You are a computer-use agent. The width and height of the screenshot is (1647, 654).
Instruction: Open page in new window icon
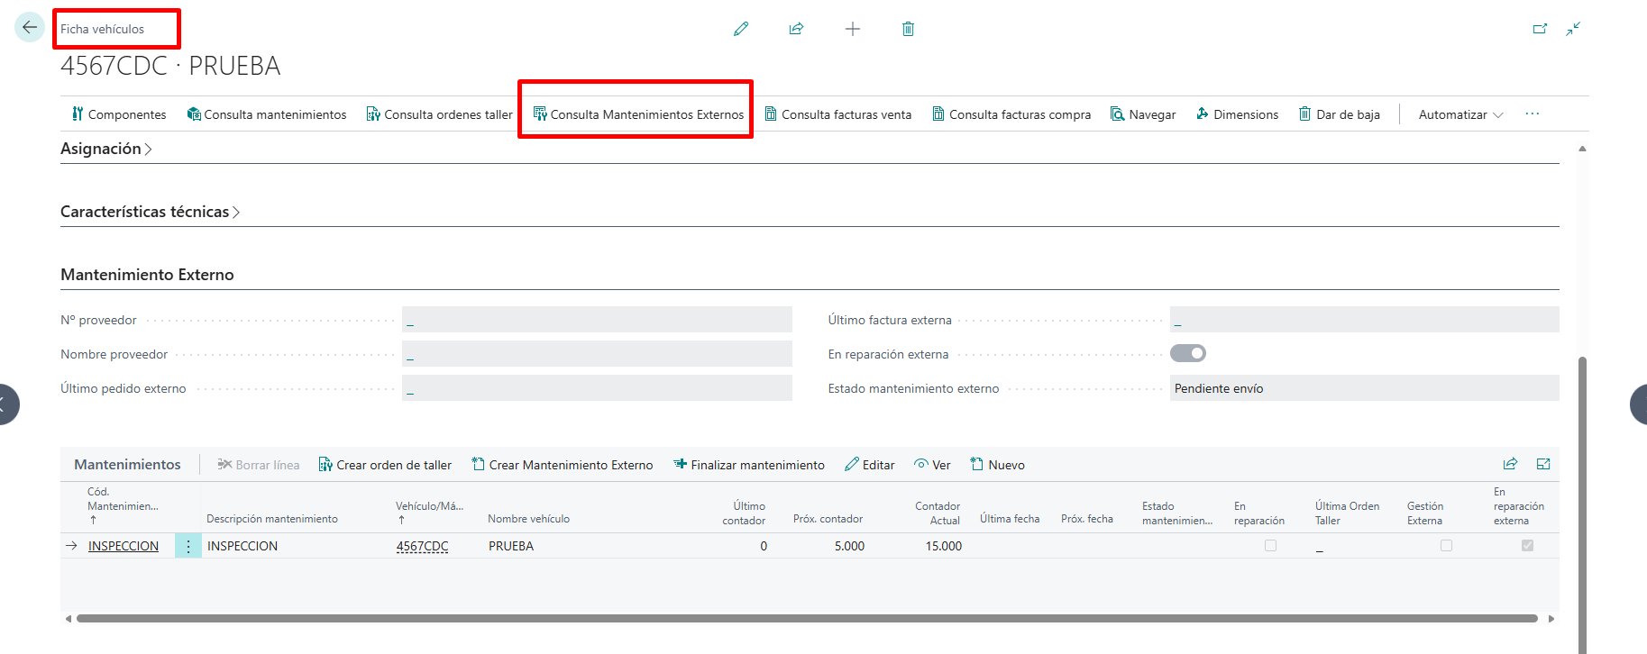pyautogui.click(x=1540, y=29)
